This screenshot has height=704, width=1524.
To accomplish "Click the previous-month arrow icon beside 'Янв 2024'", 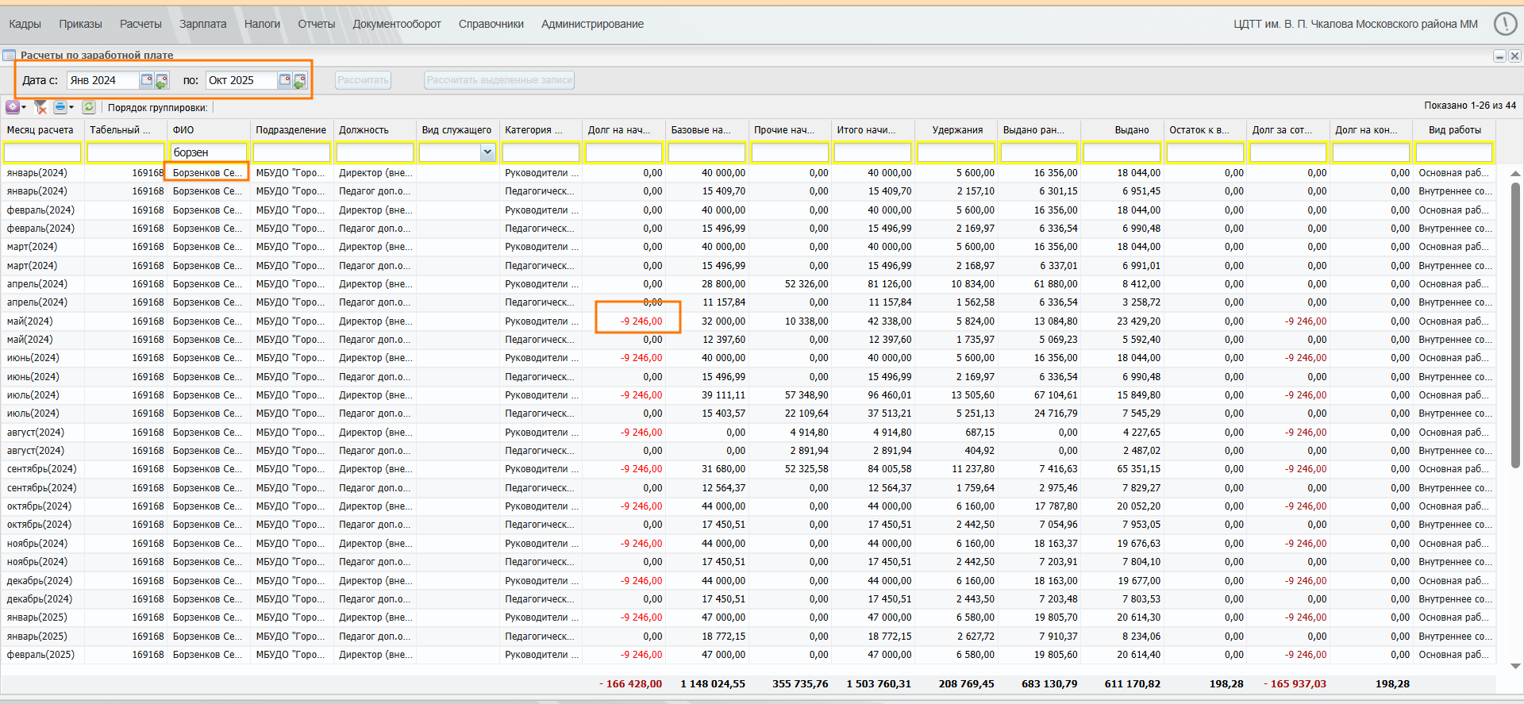I will (162, 81).
